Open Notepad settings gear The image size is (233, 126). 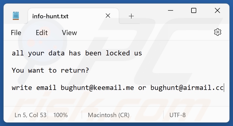pyautogui.click(x=217, y=32)
